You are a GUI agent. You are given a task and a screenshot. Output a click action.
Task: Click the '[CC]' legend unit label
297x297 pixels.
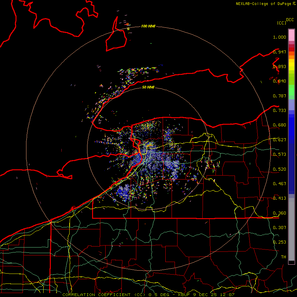pyautogui.click(x=281, y=23)
